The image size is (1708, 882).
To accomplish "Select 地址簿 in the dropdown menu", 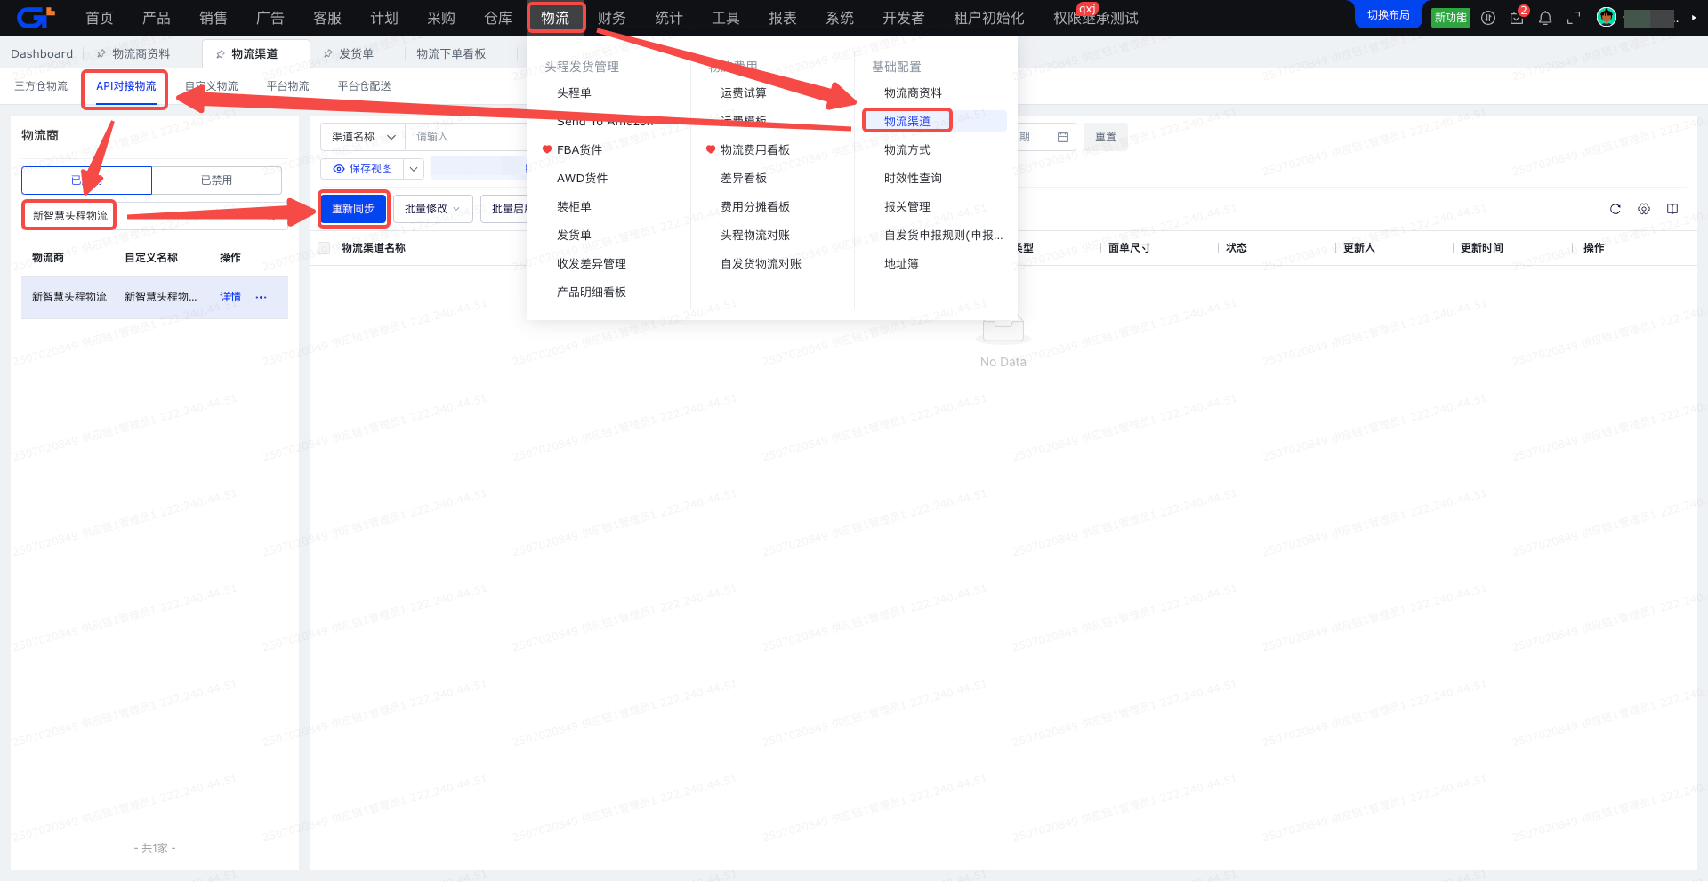I will tap(901, 263).
